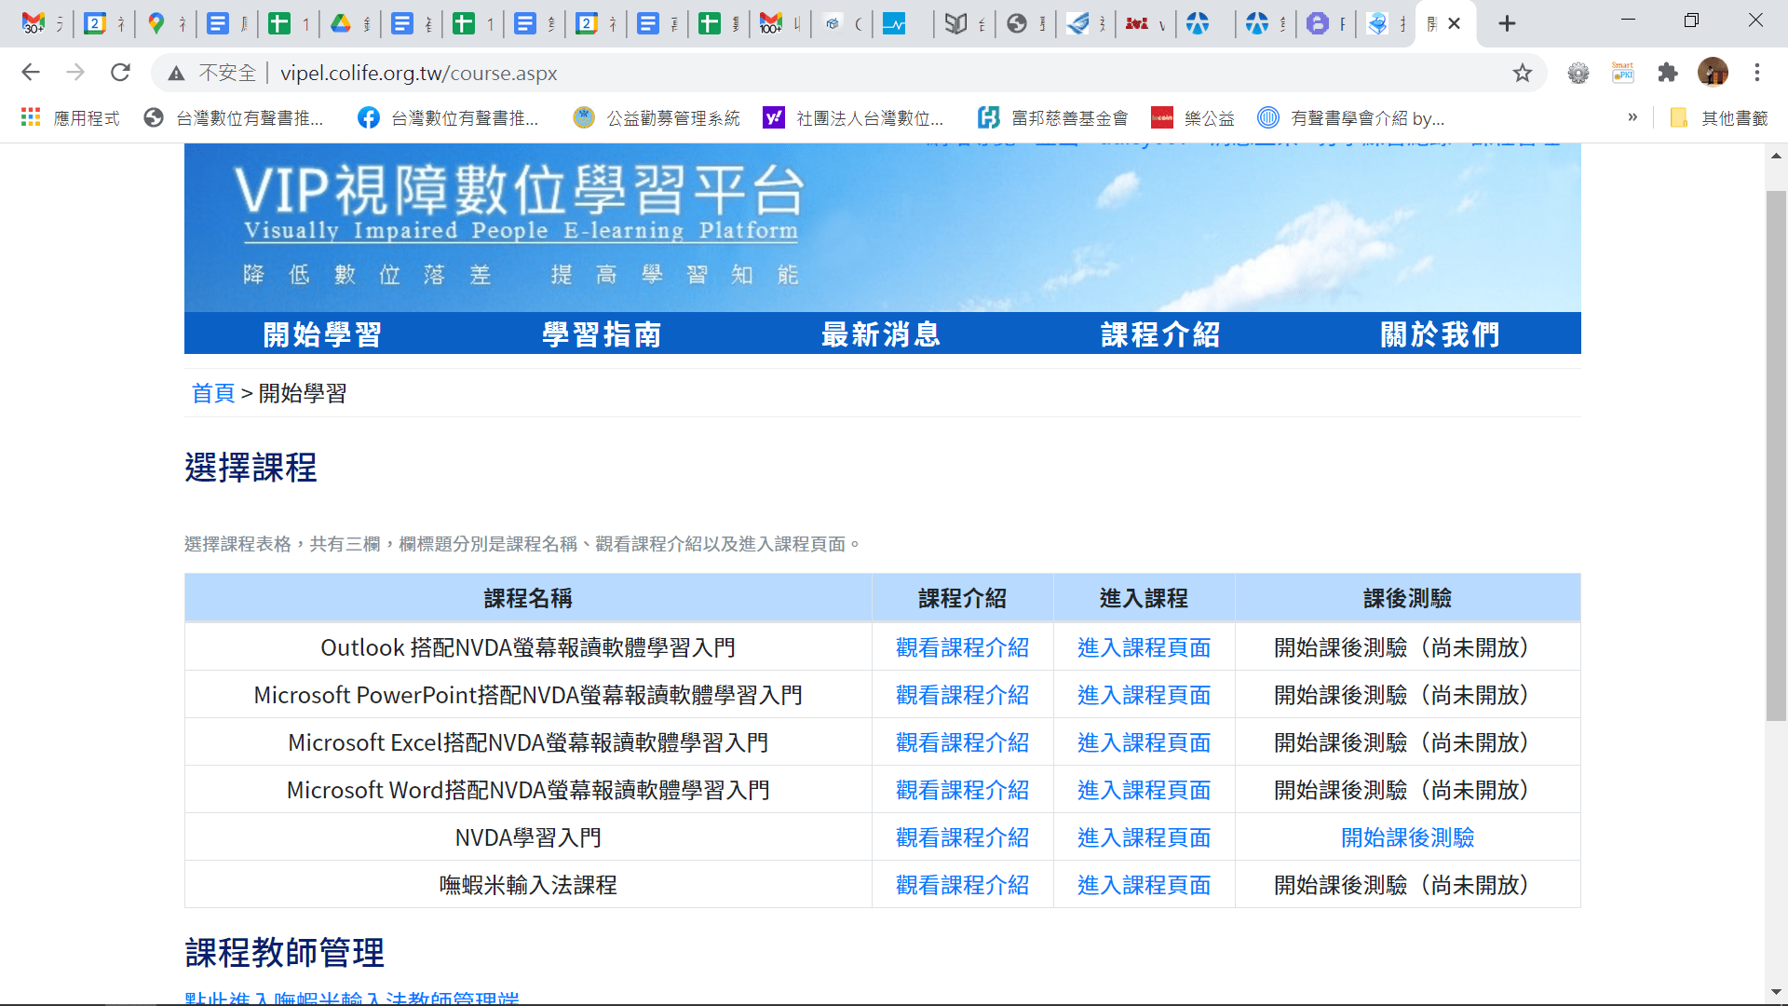Viewport: 1788px width, 1006px height.
Task: Open the Apps grid bookmark shortcut
Action: 31,117
